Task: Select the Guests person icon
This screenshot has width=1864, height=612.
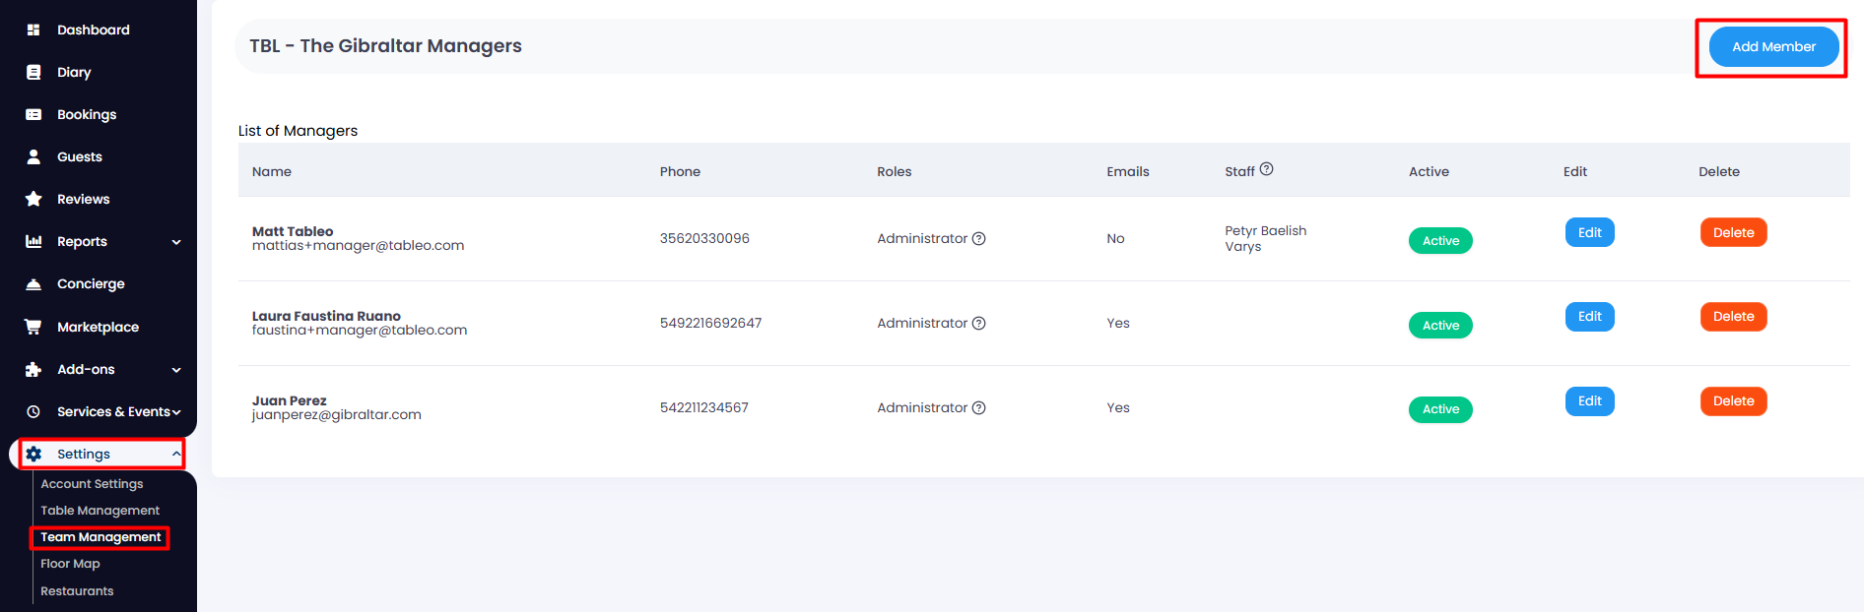Action: pyautogui.click(x=33, y=156)
